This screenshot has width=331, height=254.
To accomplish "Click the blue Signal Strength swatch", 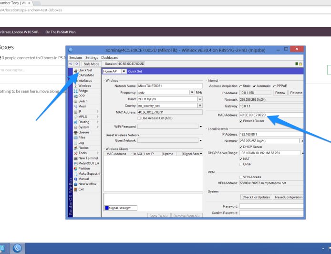I will pos(107,208).
